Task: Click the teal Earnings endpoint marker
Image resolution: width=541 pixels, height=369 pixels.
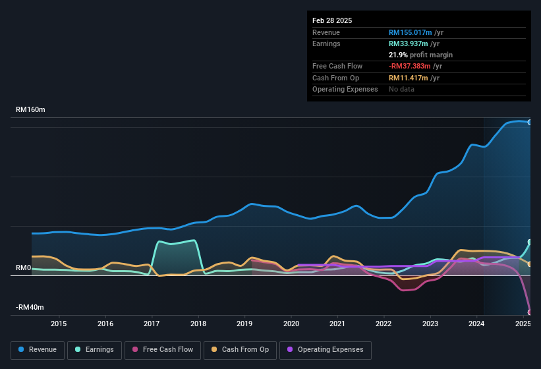Action: tap(530, 242)
